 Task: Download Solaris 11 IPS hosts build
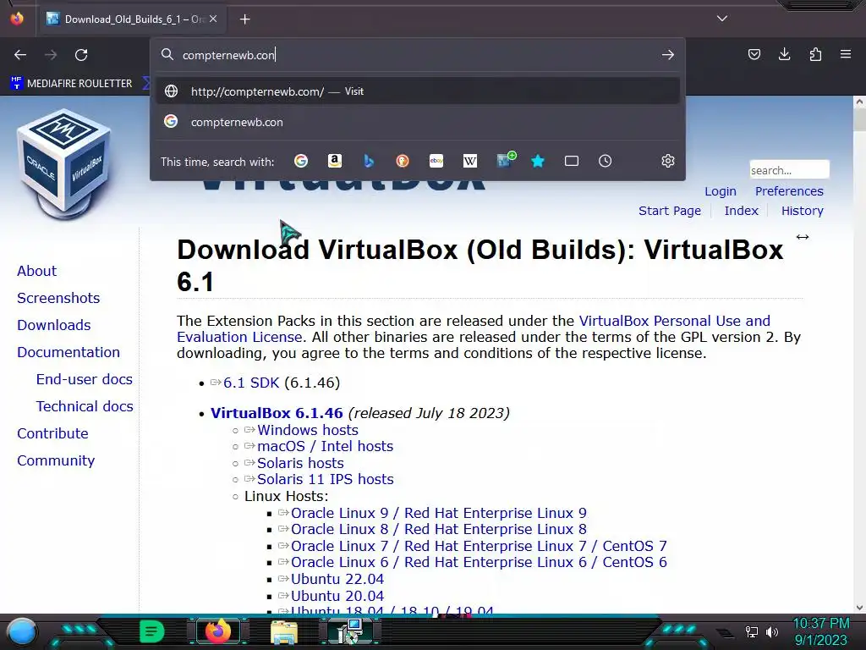click(x=326, y=479)
